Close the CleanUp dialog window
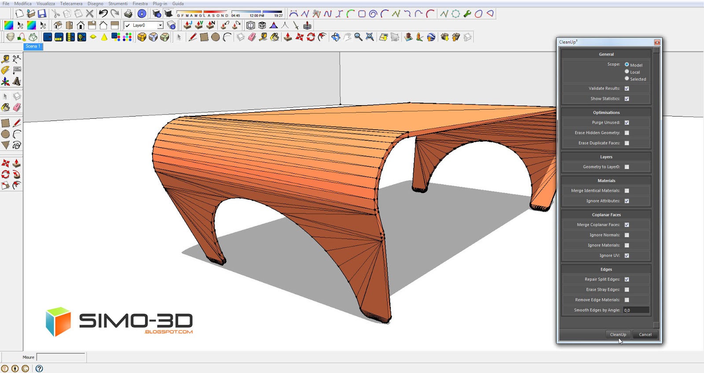 (x=657, y=42)
